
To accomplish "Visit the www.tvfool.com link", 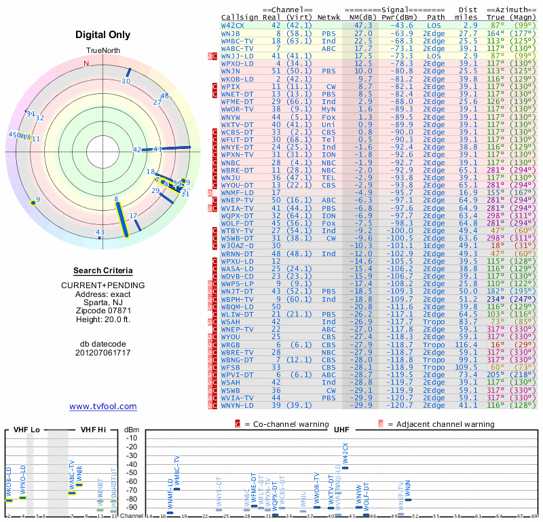I will (102, 406).
